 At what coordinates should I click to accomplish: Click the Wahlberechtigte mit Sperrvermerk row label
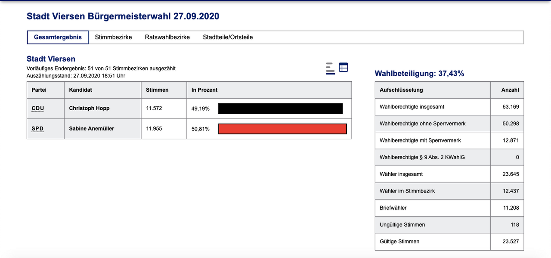pyautogui.click(x=420, y=140)
